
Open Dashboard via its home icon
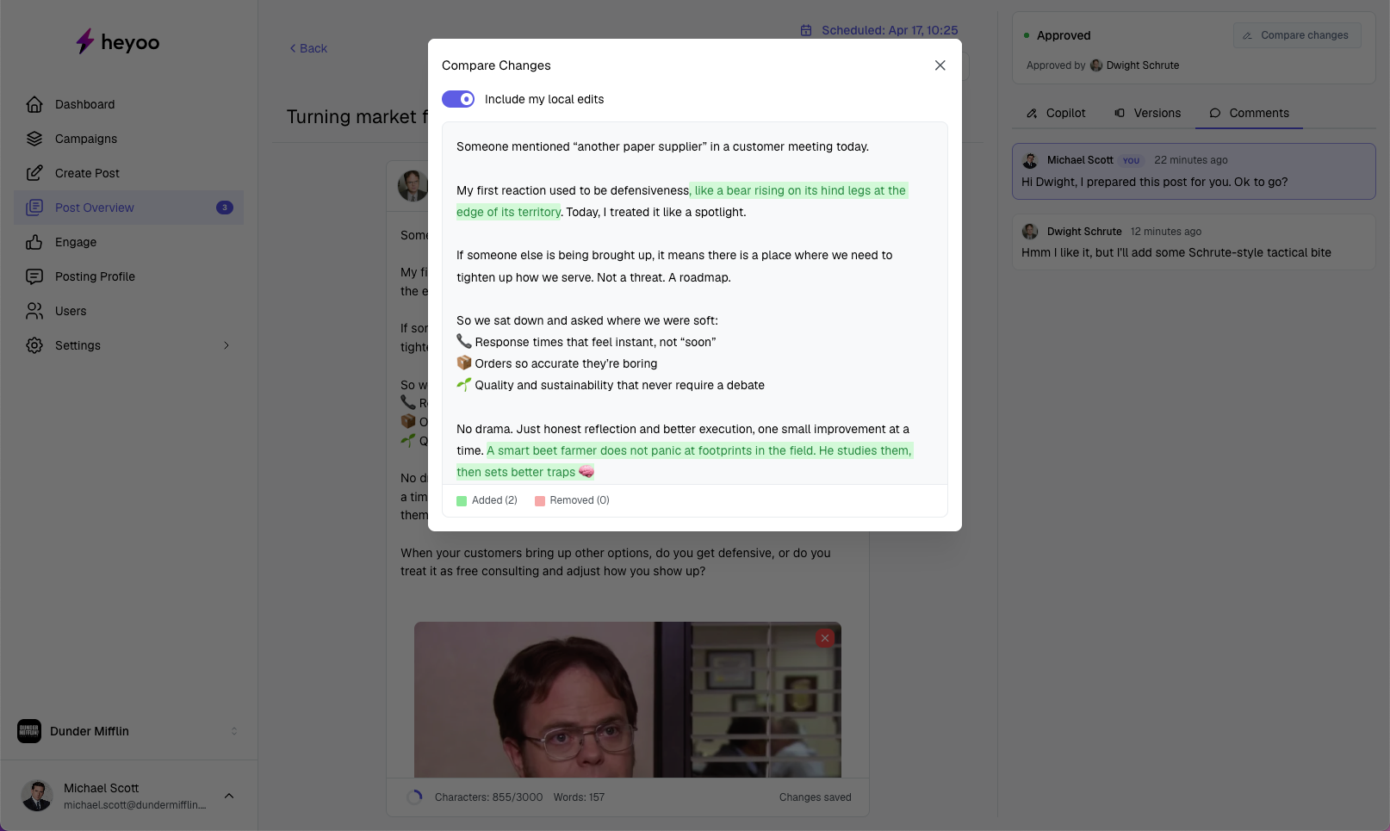pos(34,104)
